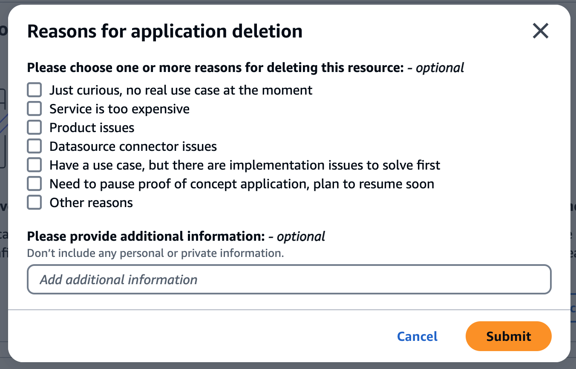Check the 'Just curious, no real use case' box
This screenshot has height=369, width=576.
click(x=35, y=90)
